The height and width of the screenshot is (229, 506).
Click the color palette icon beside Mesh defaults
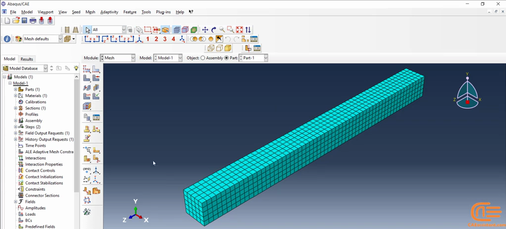[18, 39]
